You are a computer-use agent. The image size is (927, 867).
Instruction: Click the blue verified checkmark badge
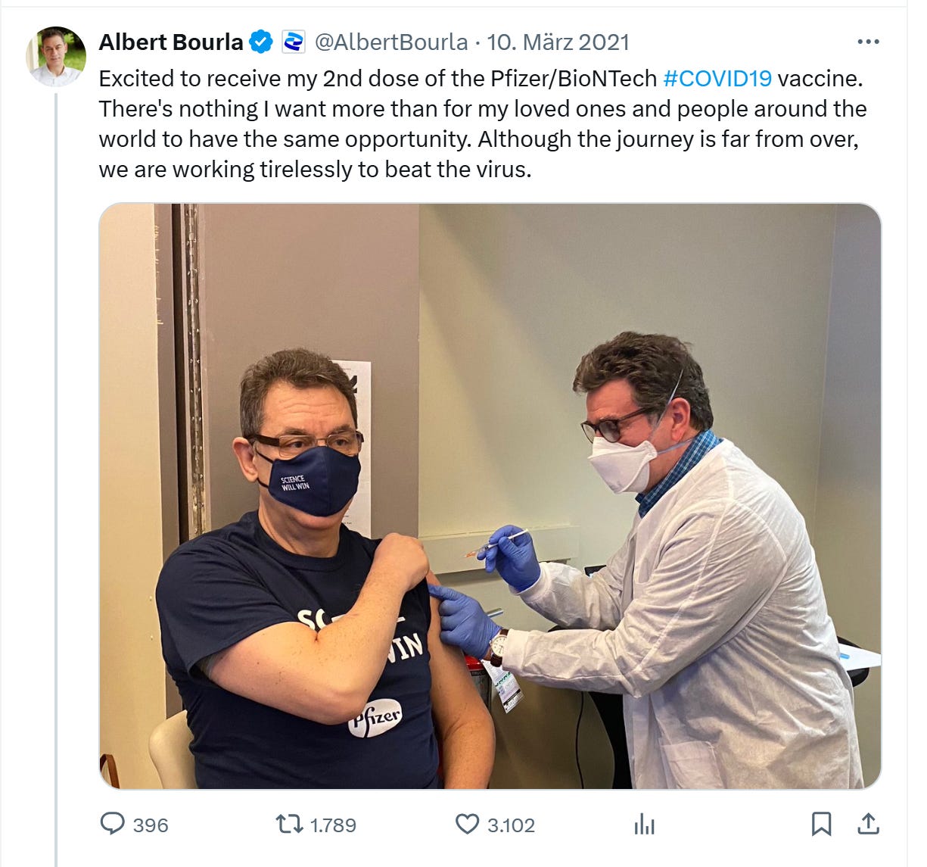[261, 42]
